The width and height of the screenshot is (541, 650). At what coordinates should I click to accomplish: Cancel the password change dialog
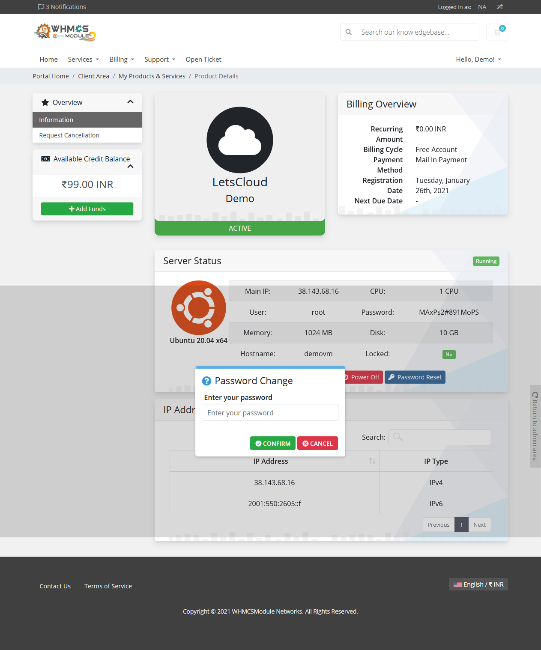(317, 444)
